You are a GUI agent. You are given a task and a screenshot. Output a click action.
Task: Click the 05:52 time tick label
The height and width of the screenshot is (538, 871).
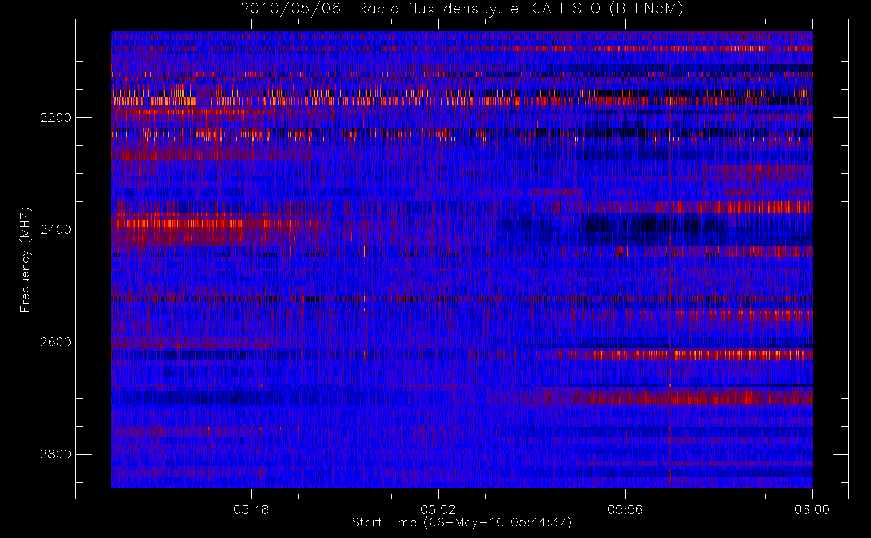pos(438,509)
